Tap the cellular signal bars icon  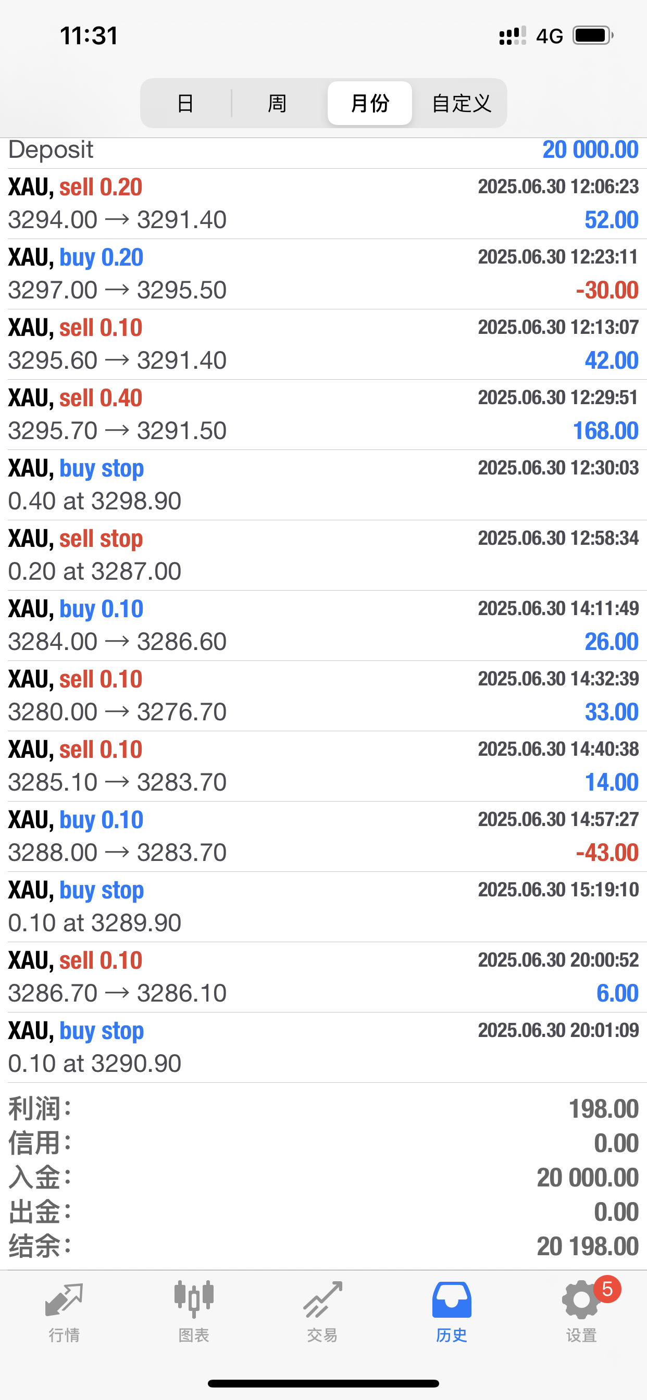coord(512,36)
